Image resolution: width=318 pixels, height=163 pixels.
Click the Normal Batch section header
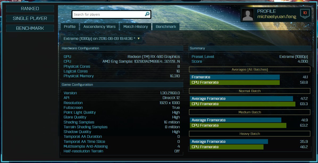tap(249, 91)
